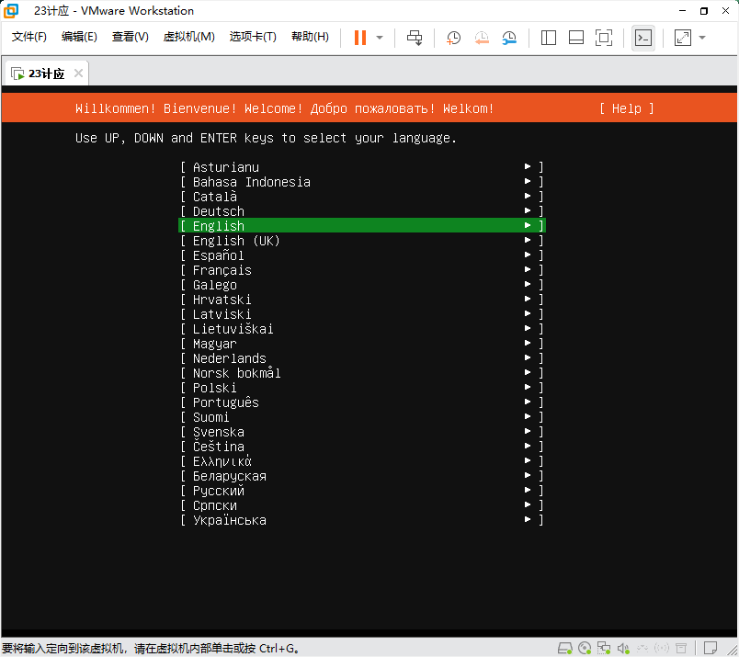Send Ctrl+Alt+Del to the virtual machine
The height and width of the screenshot is (657, 739).
(x=415, y=38)
